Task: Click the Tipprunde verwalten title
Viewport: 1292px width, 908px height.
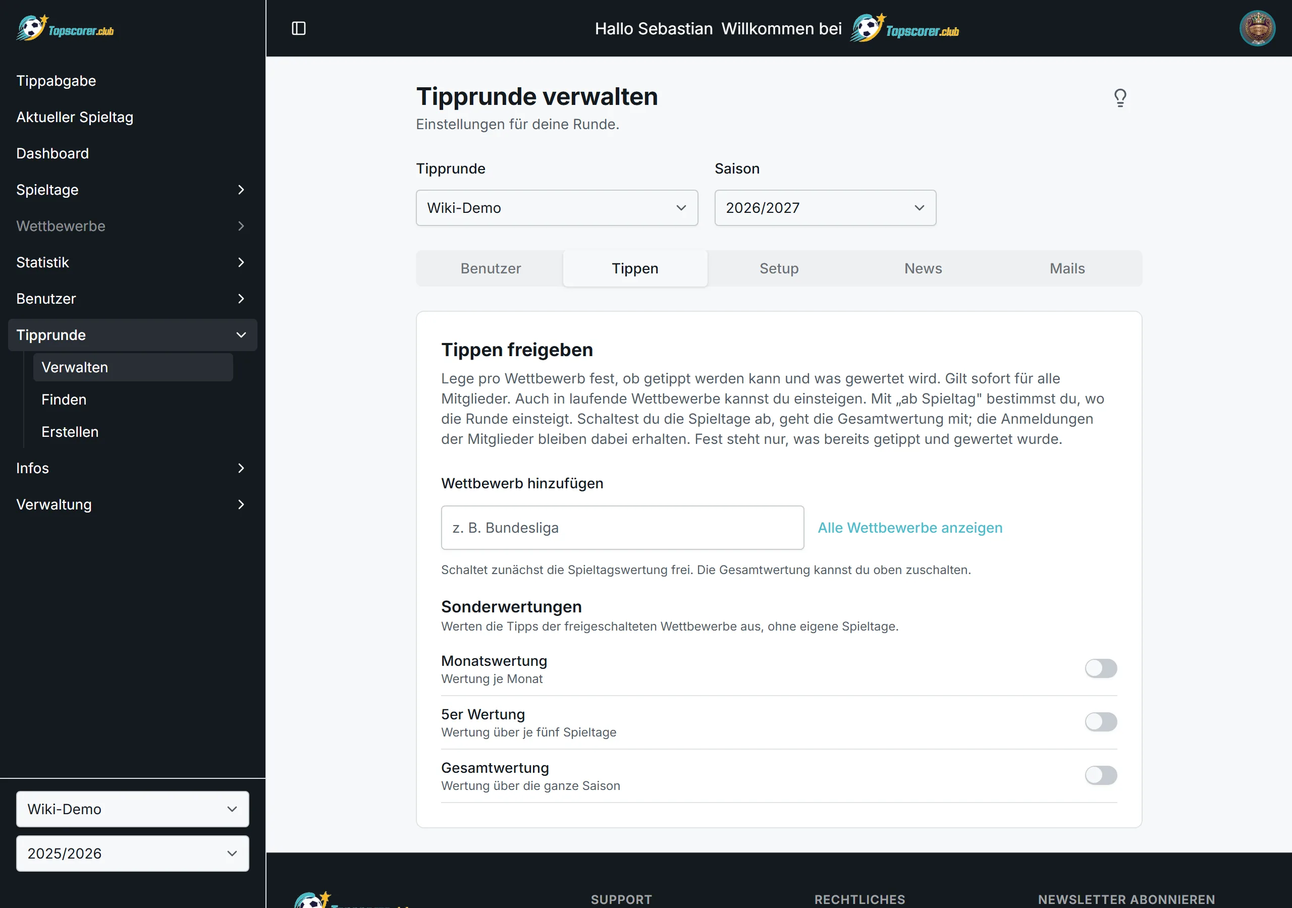Action: pos(537,96)
